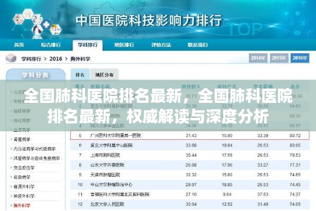Click the 35.44 value in row 7
The width and height of the screenshot is (316, 211).
(x=191, y=155)
